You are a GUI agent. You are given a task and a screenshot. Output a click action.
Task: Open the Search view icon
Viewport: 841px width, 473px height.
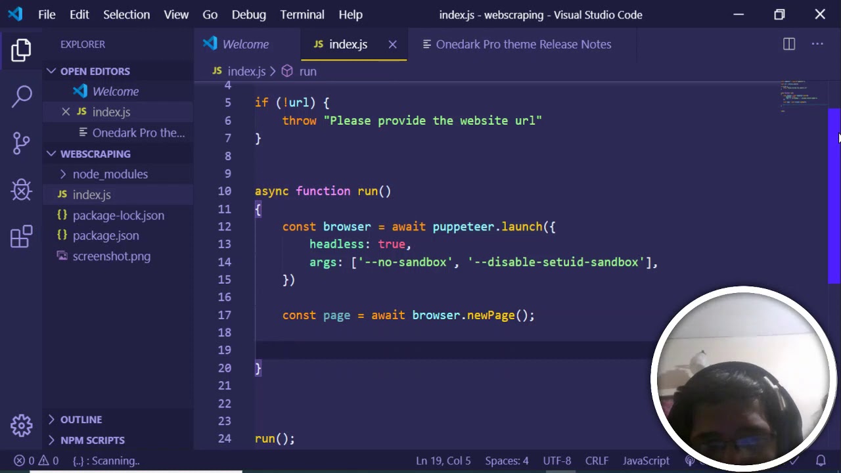click(21, 96)
